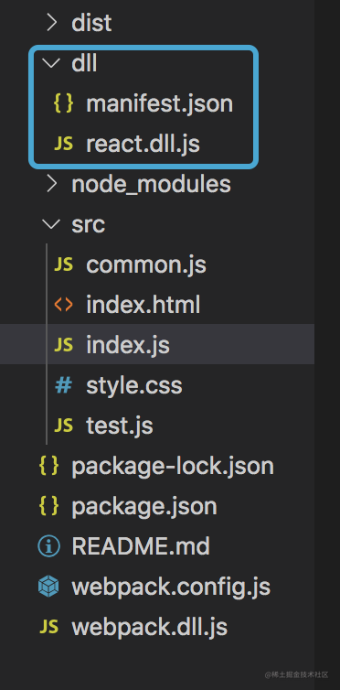Image resolution: width=340 pixels, height=690 pixels.
Task: Click the JS icon beside react.dll.js
Action: point(63,144)
